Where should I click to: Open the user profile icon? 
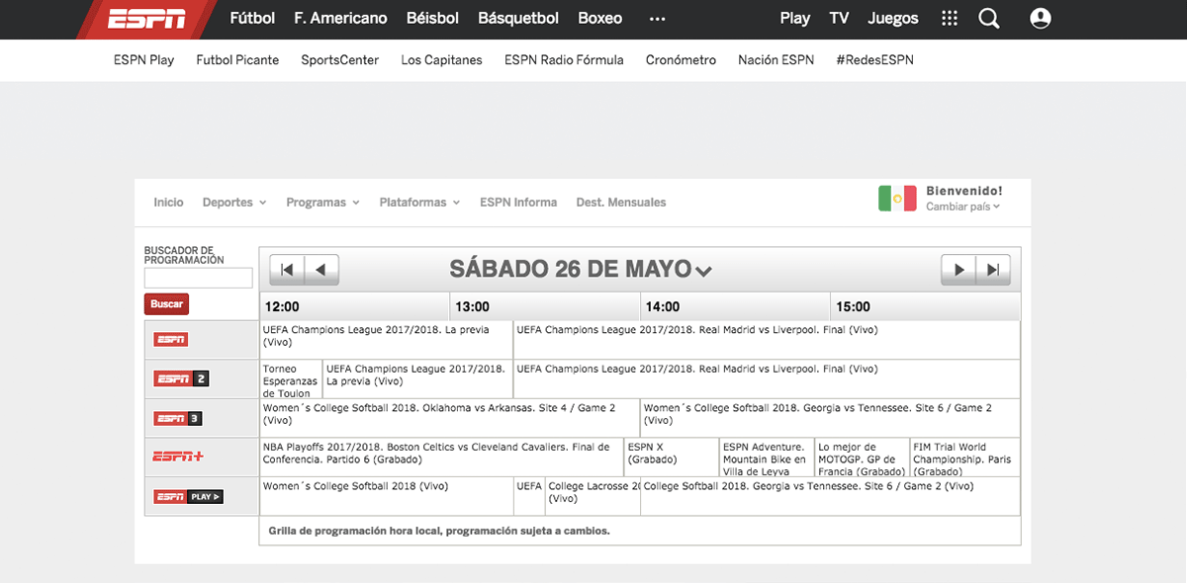point(1040,19)
